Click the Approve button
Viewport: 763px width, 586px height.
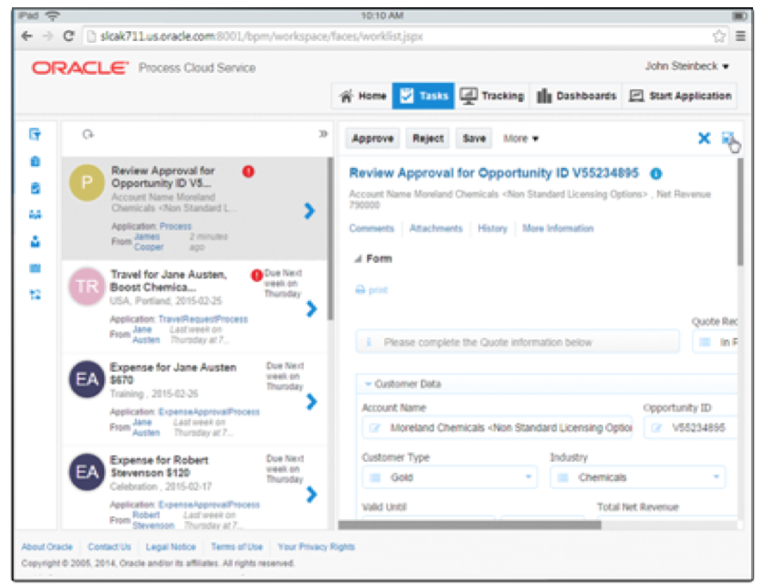click(372, 138)
